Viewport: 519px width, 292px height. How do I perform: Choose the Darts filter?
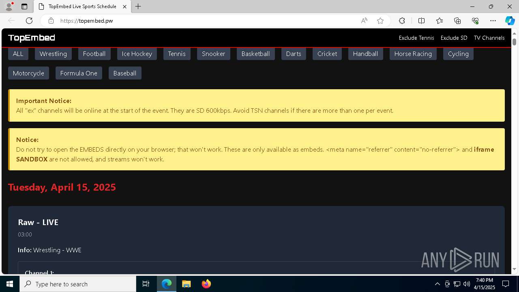tap(294, 54)
